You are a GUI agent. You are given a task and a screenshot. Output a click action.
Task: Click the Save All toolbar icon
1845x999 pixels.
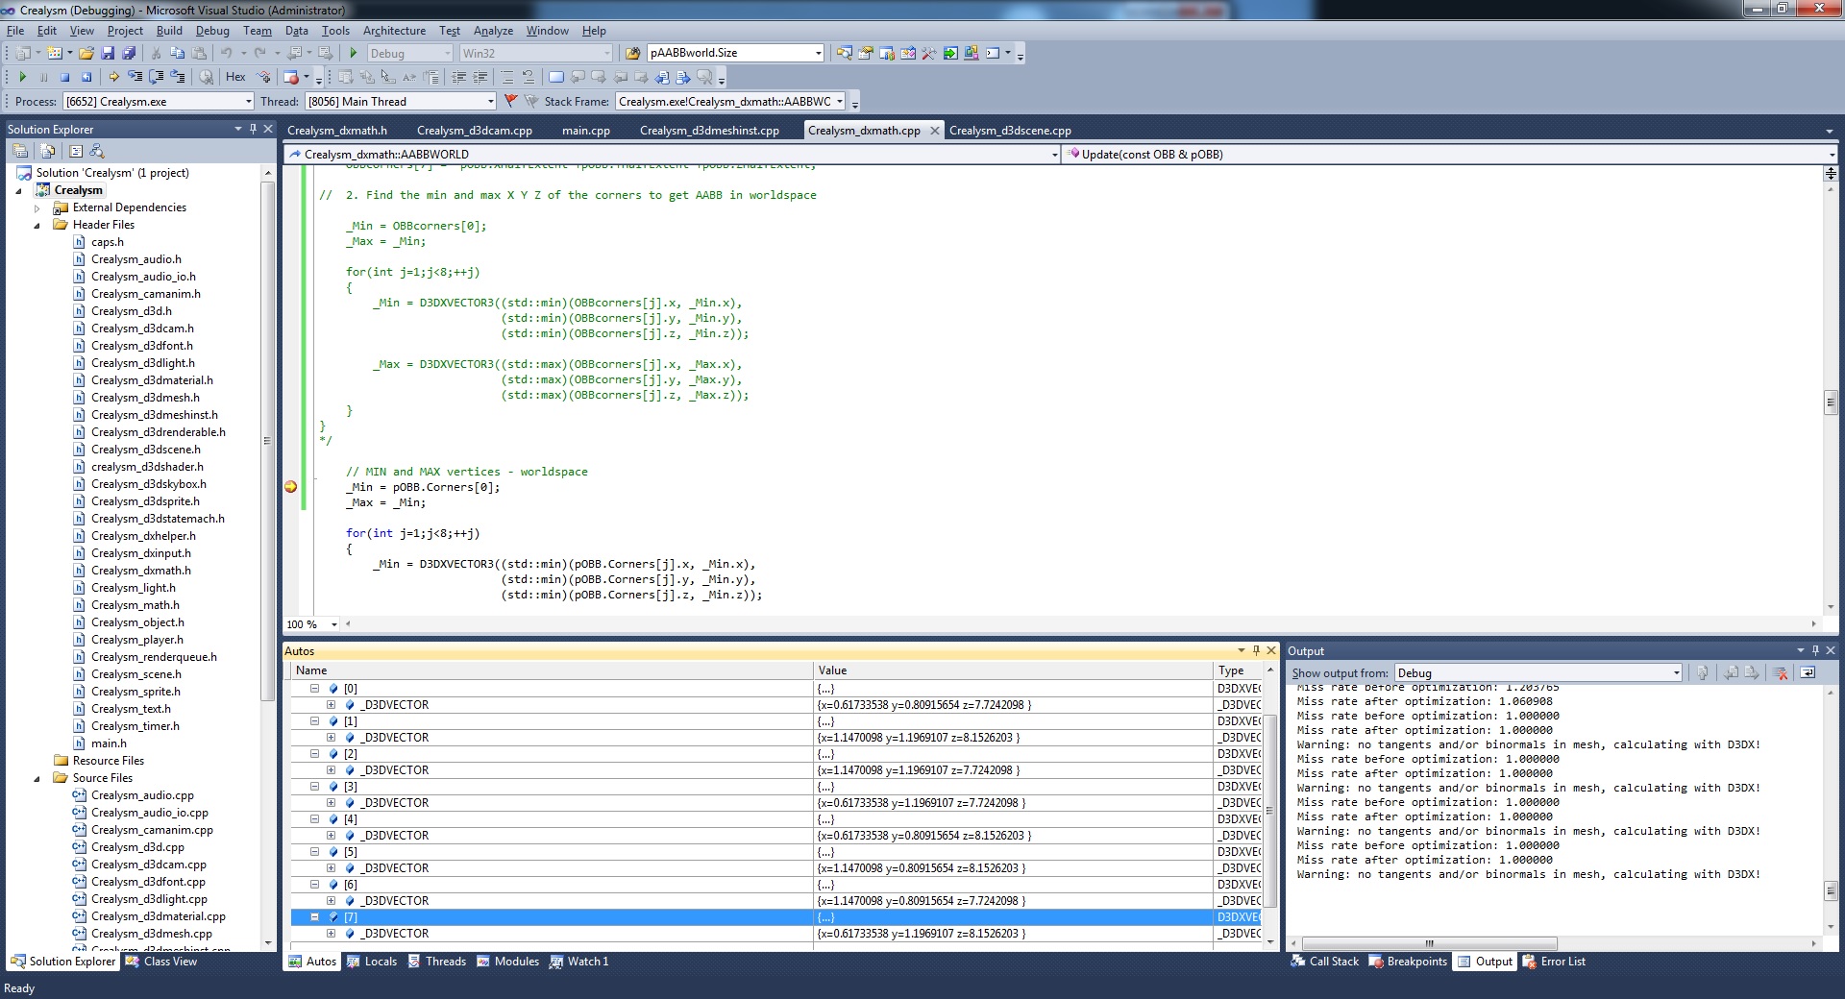pyautogui.click(x=128, y=54)
